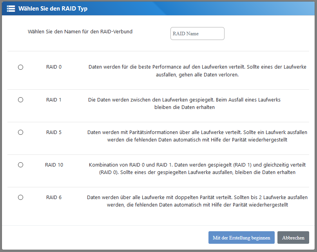Select the RAID 0 radio button
The height and width of the screenshot is (252, 317).
coord(21,67)
